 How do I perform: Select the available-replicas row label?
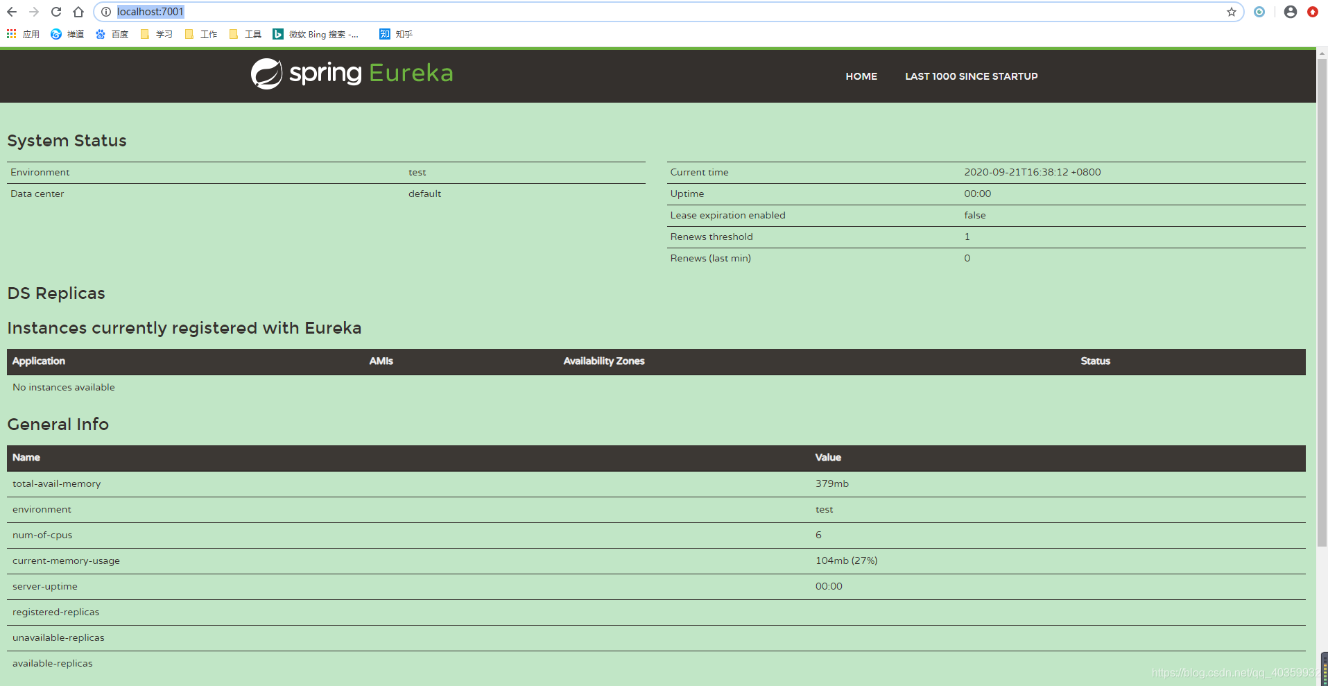point(53,663)
